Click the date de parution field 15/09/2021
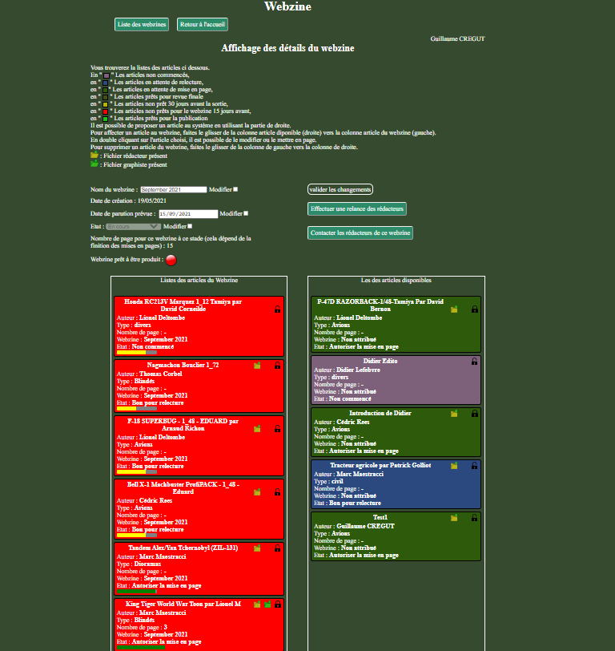615x651 pixels. click(x=188, y=214)
